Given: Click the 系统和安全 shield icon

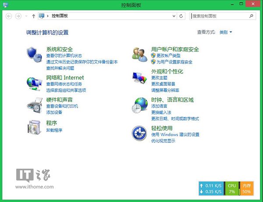Looking at the screenshot, I should click(x=35, y=54).
